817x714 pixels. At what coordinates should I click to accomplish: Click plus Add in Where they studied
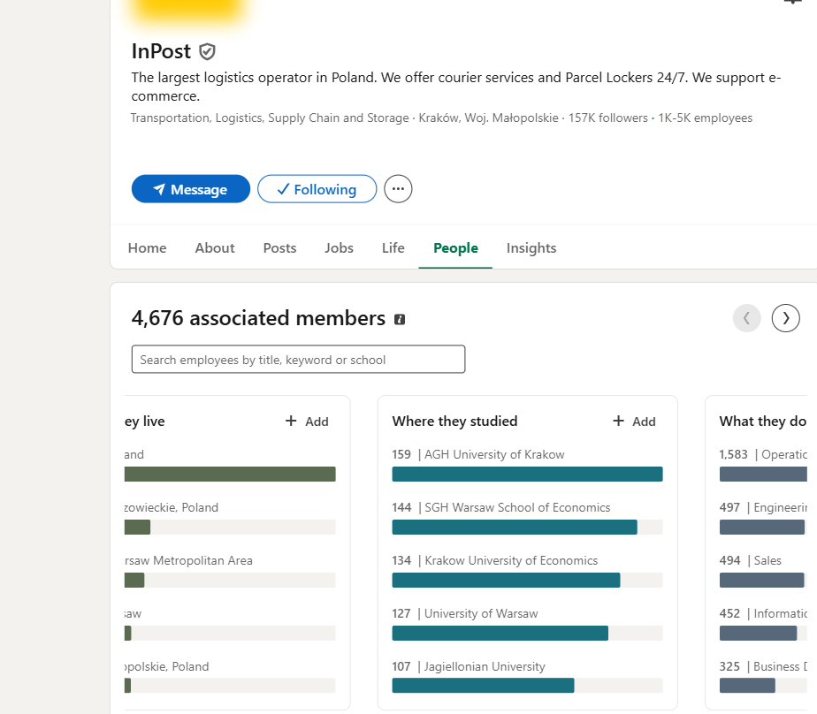coord(634,422)
